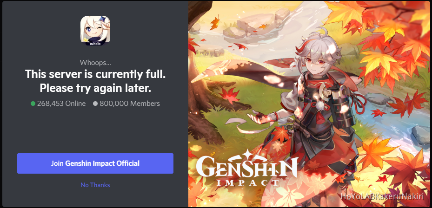
Task: Join Genshin Impact Official server
Action: click(x=95, y=163)
